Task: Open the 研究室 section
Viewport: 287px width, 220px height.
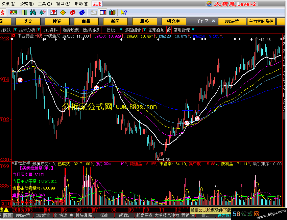Action: (x=174, y=21)
